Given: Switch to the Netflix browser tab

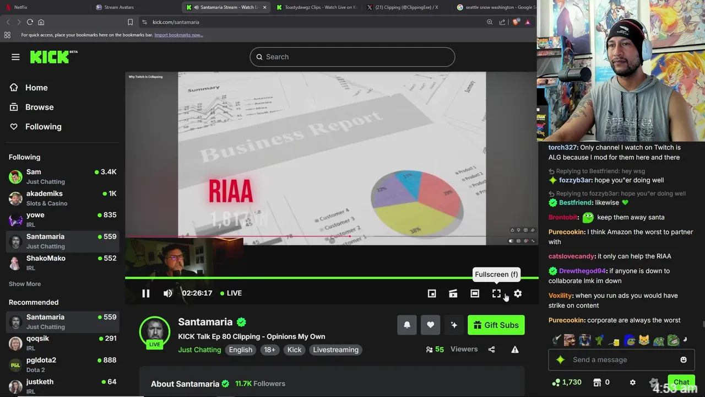Looking at the screenshot, I should (x=44, y=7).
